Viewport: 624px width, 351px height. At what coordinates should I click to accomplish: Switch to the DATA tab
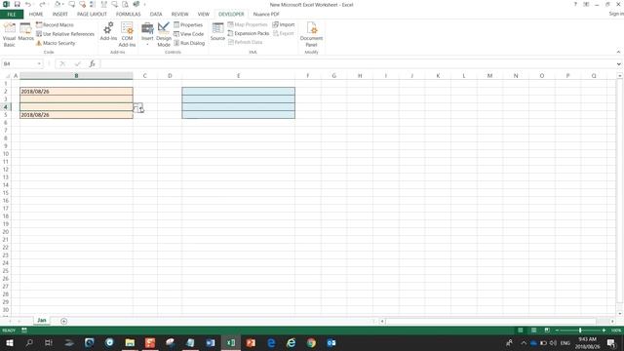pos(156,15)
